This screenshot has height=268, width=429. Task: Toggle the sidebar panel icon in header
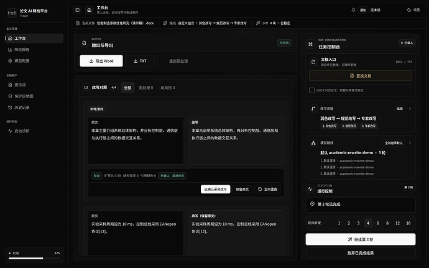pyautogui.click(x=78, y=10)
